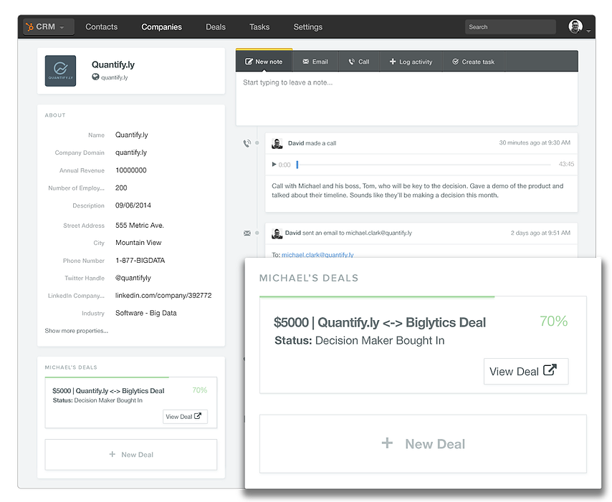
Task: Click the pencil icon on New note
Action: click(x=249, y=62)
